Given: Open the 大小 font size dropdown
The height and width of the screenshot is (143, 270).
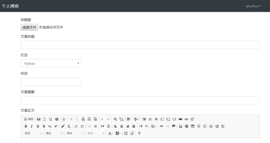Looking at the screenshot, I should (96, 133).
